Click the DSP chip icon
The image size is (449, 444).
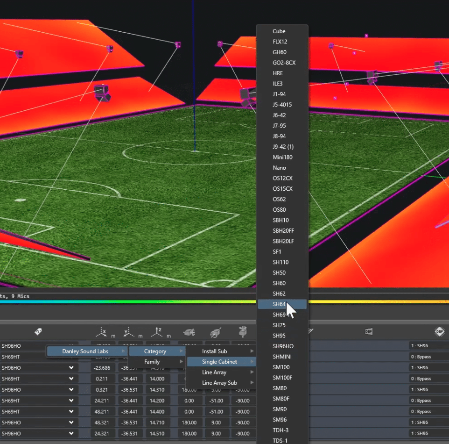click(439, 331)
